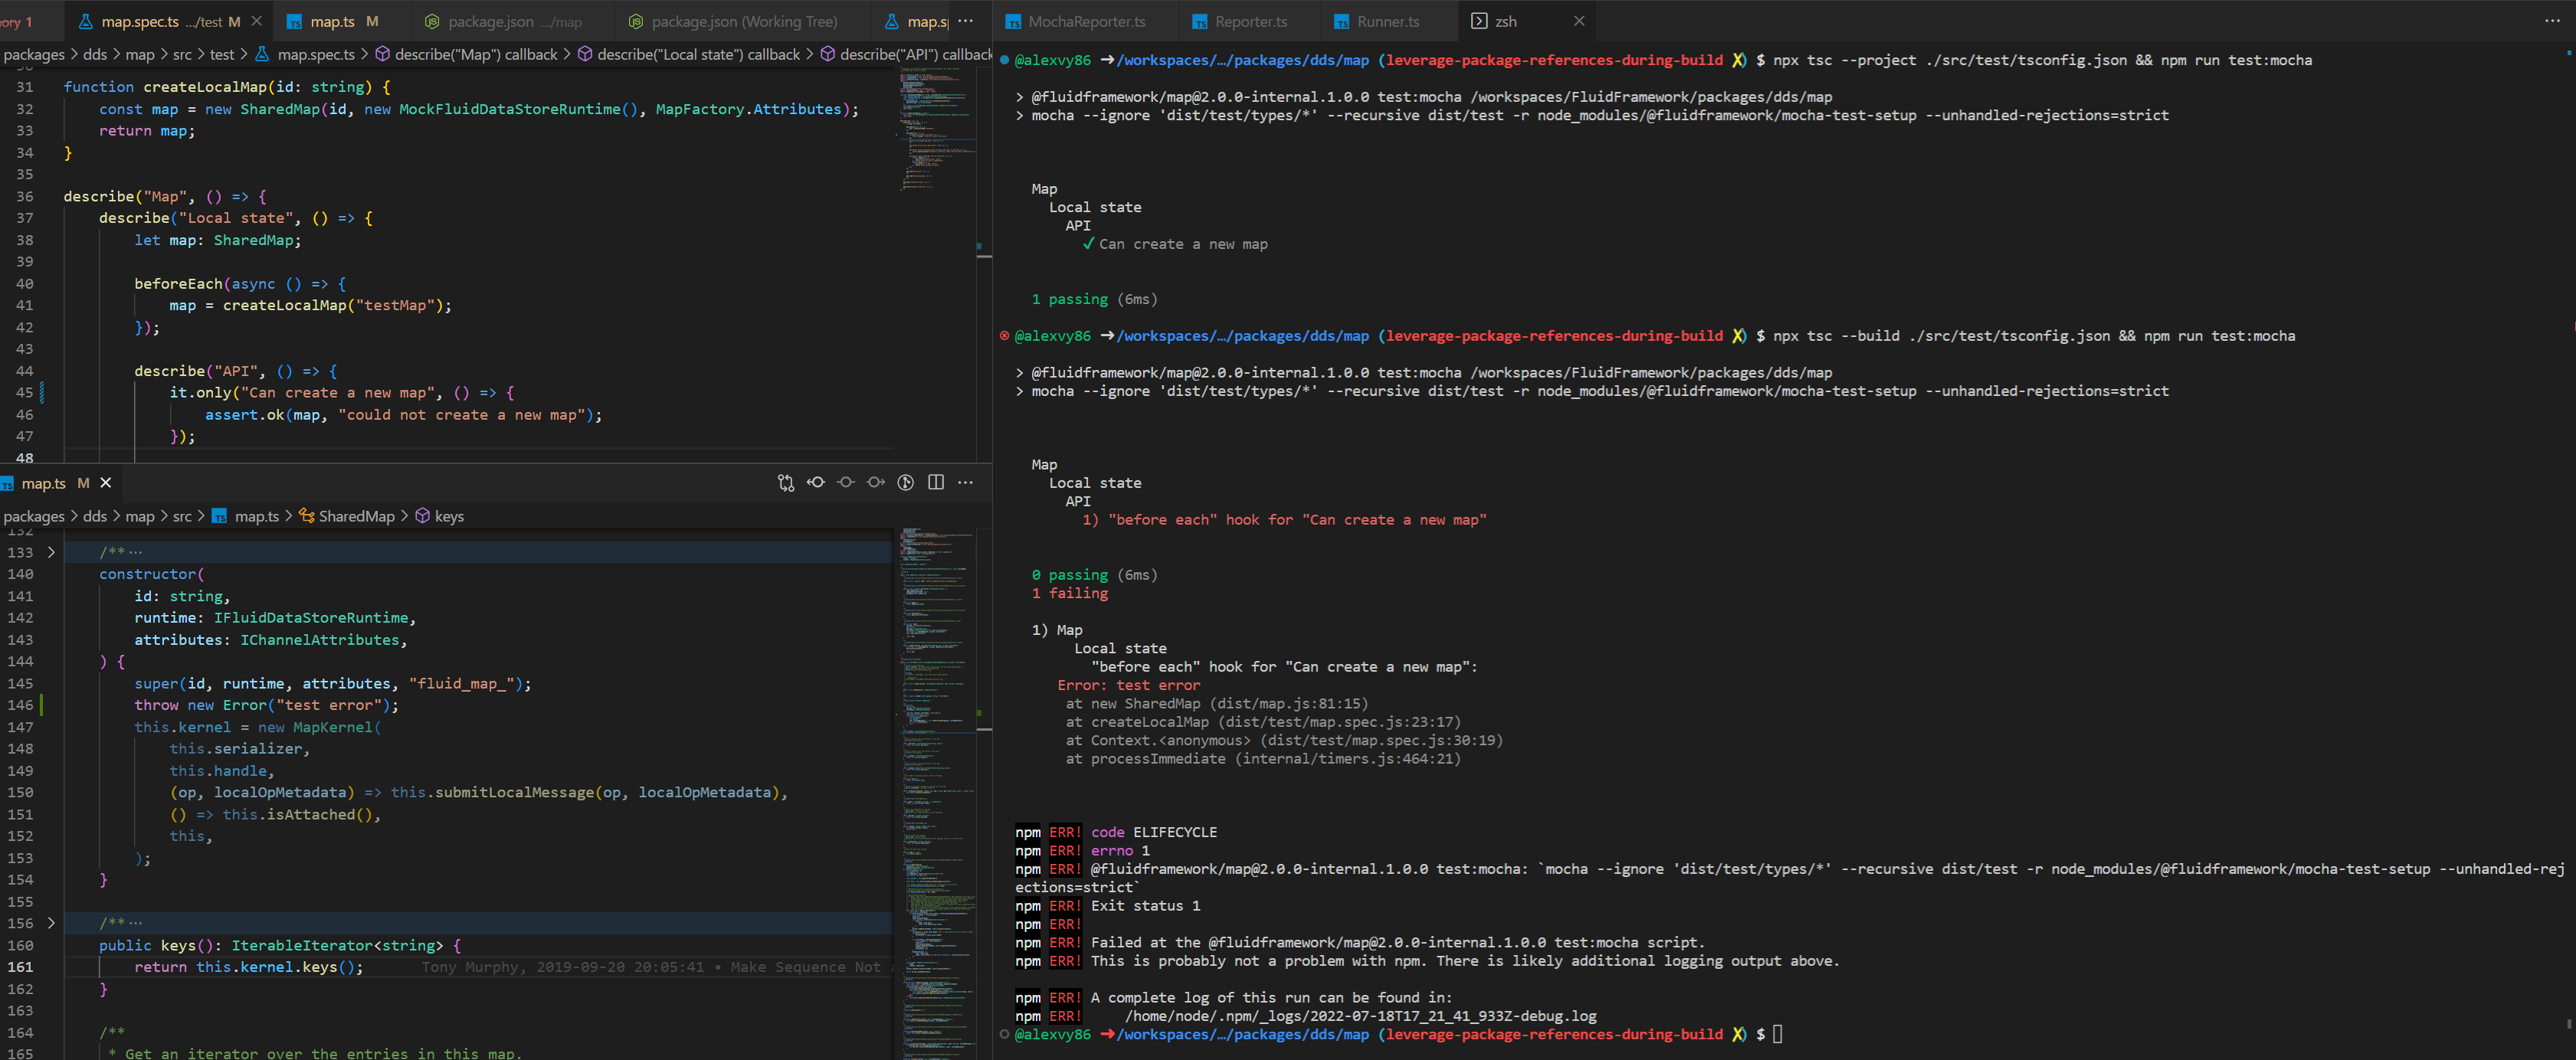Switch to MochaReporter.ts tab
Screen dimensions: 2576x1060
pyautogui.click(x=1086, y=21)
